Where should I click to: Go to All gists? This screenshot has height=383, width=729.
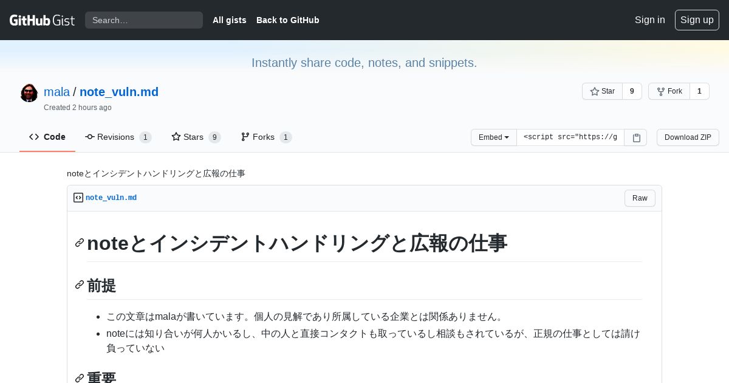pyautogui.click(x=230, y=20)
